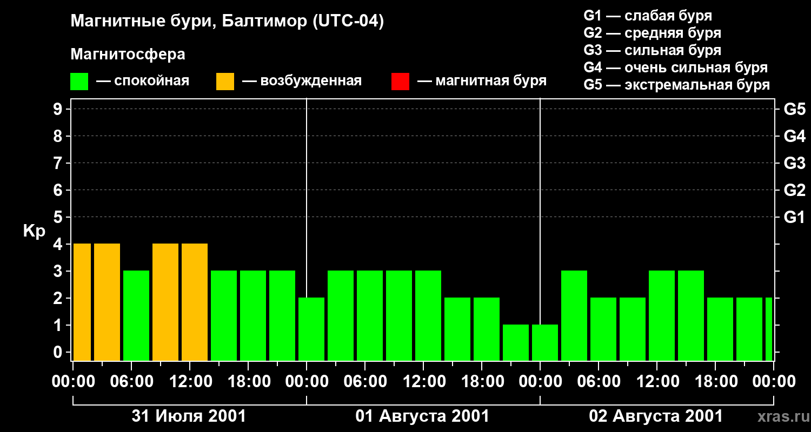
Task: Click the 'G1 — слабая буря' legend line
Action: coord(648,16)
